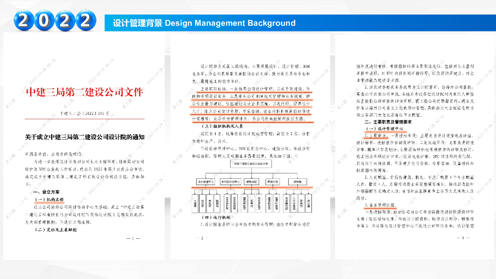Select the red heading 中建三局第二建设公司文件

[84, 92]
